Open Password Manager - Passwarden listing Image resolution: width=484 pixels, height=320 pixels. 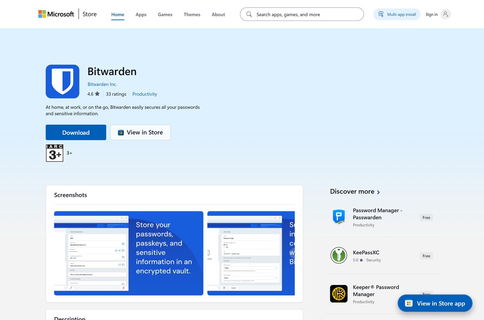point(377,214)
